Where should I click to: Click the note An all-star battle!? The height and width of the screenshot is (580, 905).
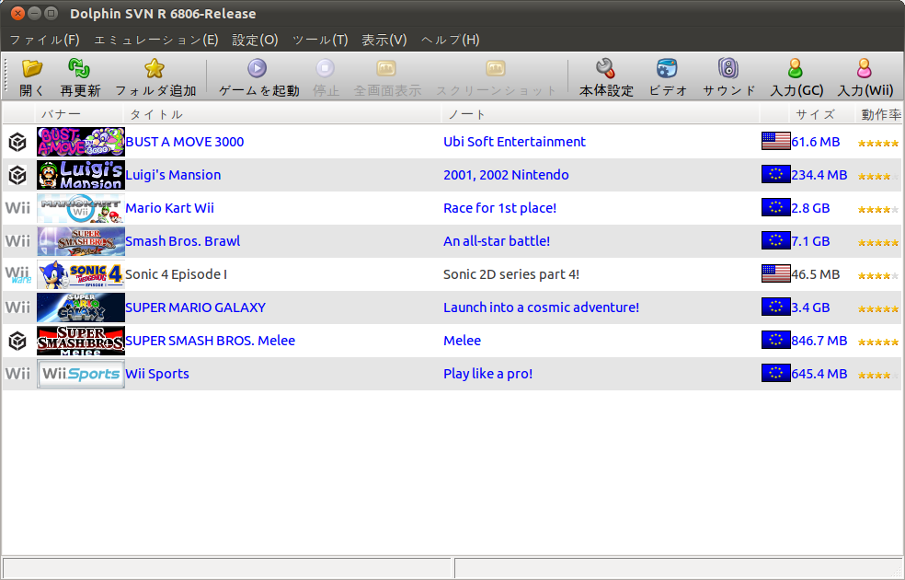click(497, 241)
